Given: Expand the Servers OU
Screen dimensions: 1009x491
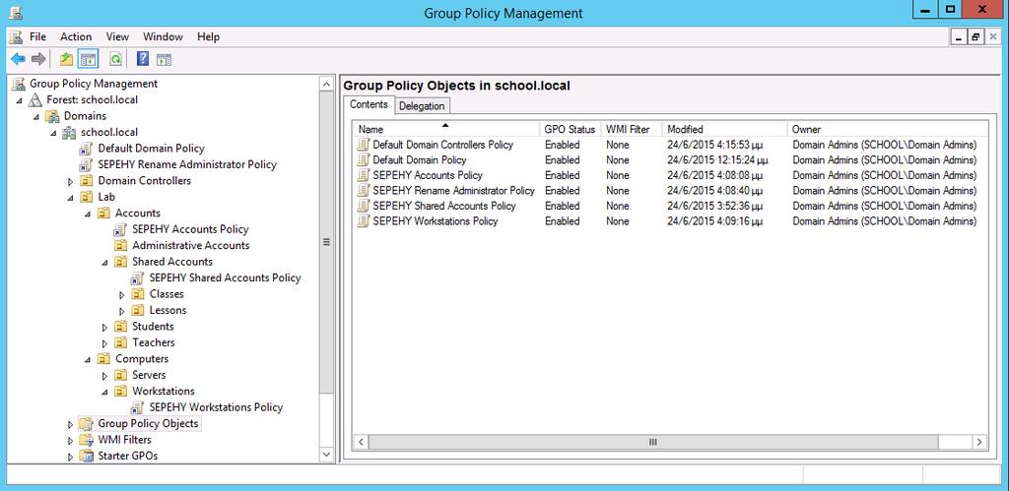Looking at the screenshot, I should tap(104, 375).
